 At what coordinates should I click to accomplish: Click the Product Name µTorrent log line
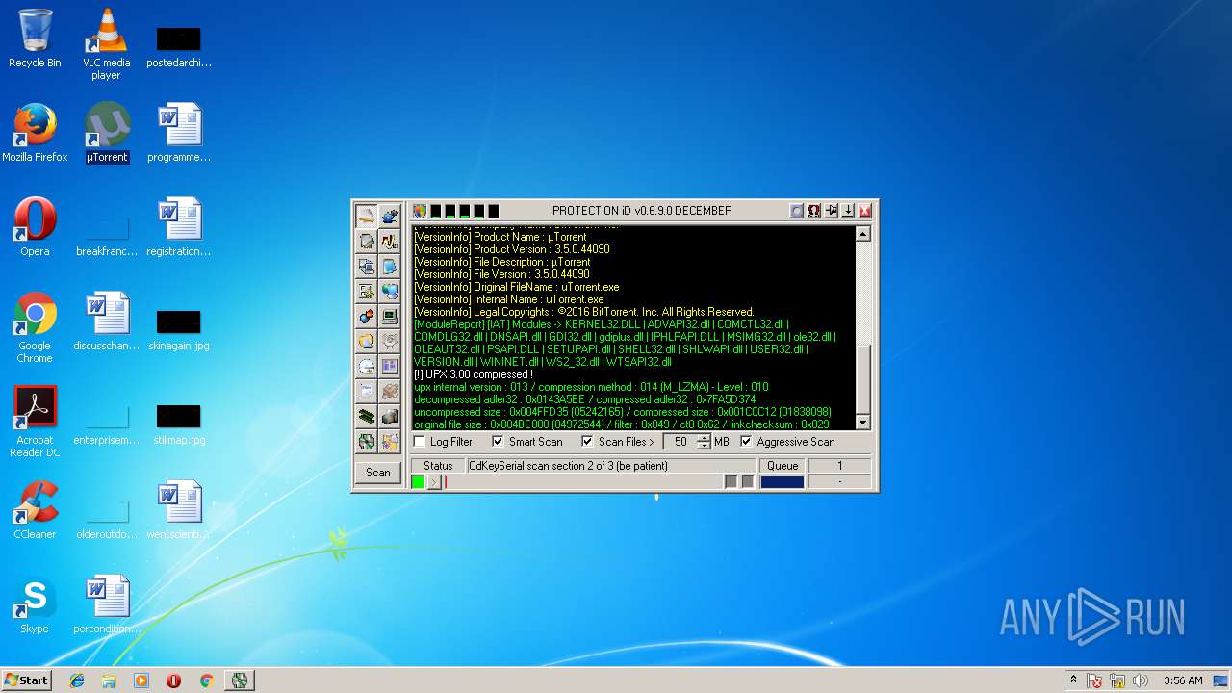pyautogui.click(x=500, y=237)
